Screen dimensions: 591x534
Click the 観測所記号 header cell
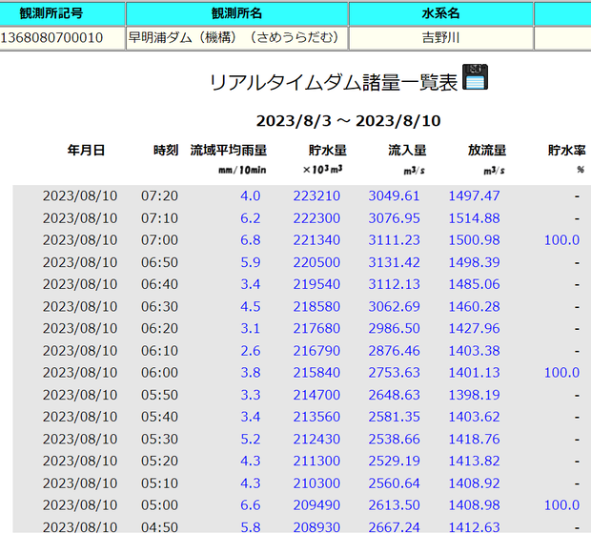point(61,14)
